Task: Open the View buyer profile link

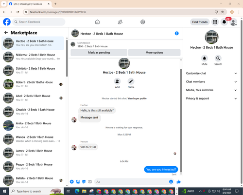Action: 137,98
